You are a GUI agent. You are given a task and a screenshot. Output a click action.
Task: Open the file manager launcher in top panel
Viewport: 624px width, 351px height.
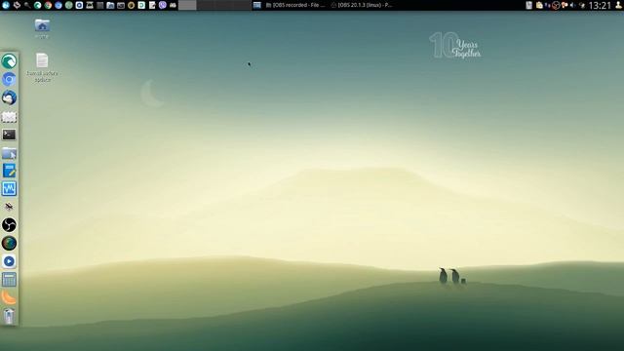pyautogui.click(x=110, y=5)
